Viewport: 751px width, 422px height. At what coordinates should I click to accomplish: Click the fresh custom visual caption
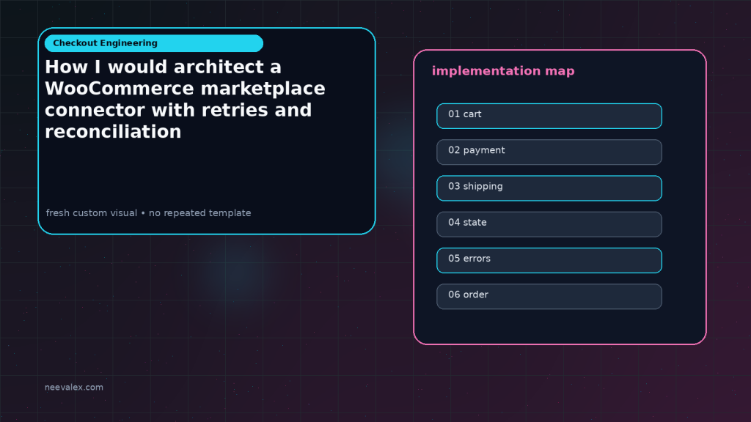tap(148, 213)
